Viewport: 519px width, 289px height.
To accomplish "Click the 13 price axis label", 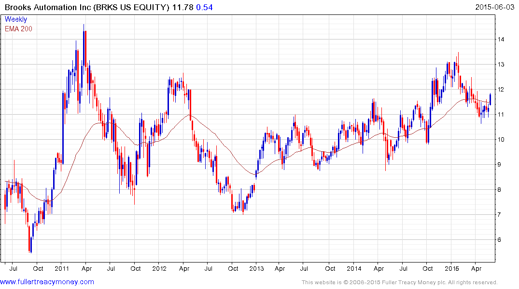I will [x=501, y=65].
